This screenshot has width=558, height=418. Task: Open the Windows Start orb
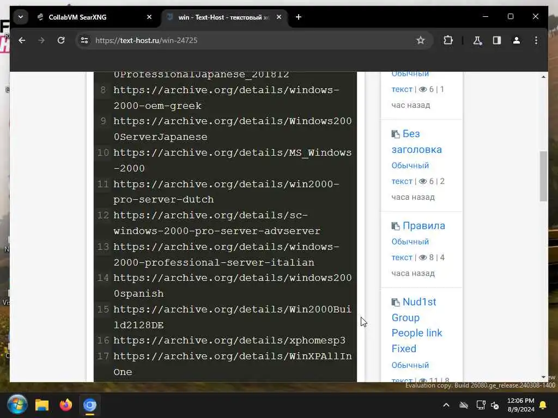[17, 405]
